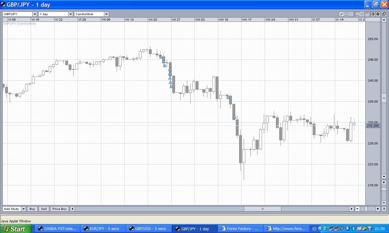Viewport: 389px width, 233px height.
Task: Zoom in using the plus button
Action: (x=378, y=209)
